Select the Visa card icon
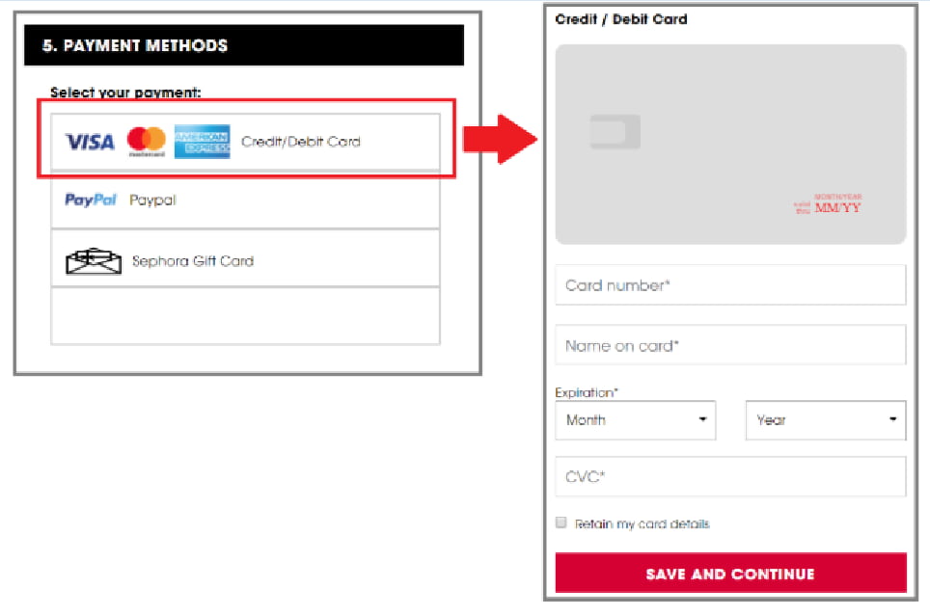 coord(90,141)
